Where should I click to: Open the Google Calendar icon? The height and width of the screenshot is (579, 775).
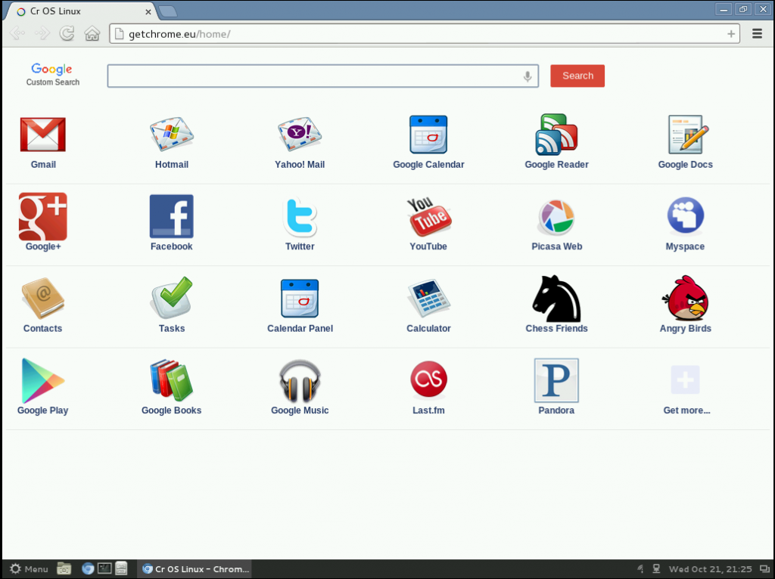[428, 135]
